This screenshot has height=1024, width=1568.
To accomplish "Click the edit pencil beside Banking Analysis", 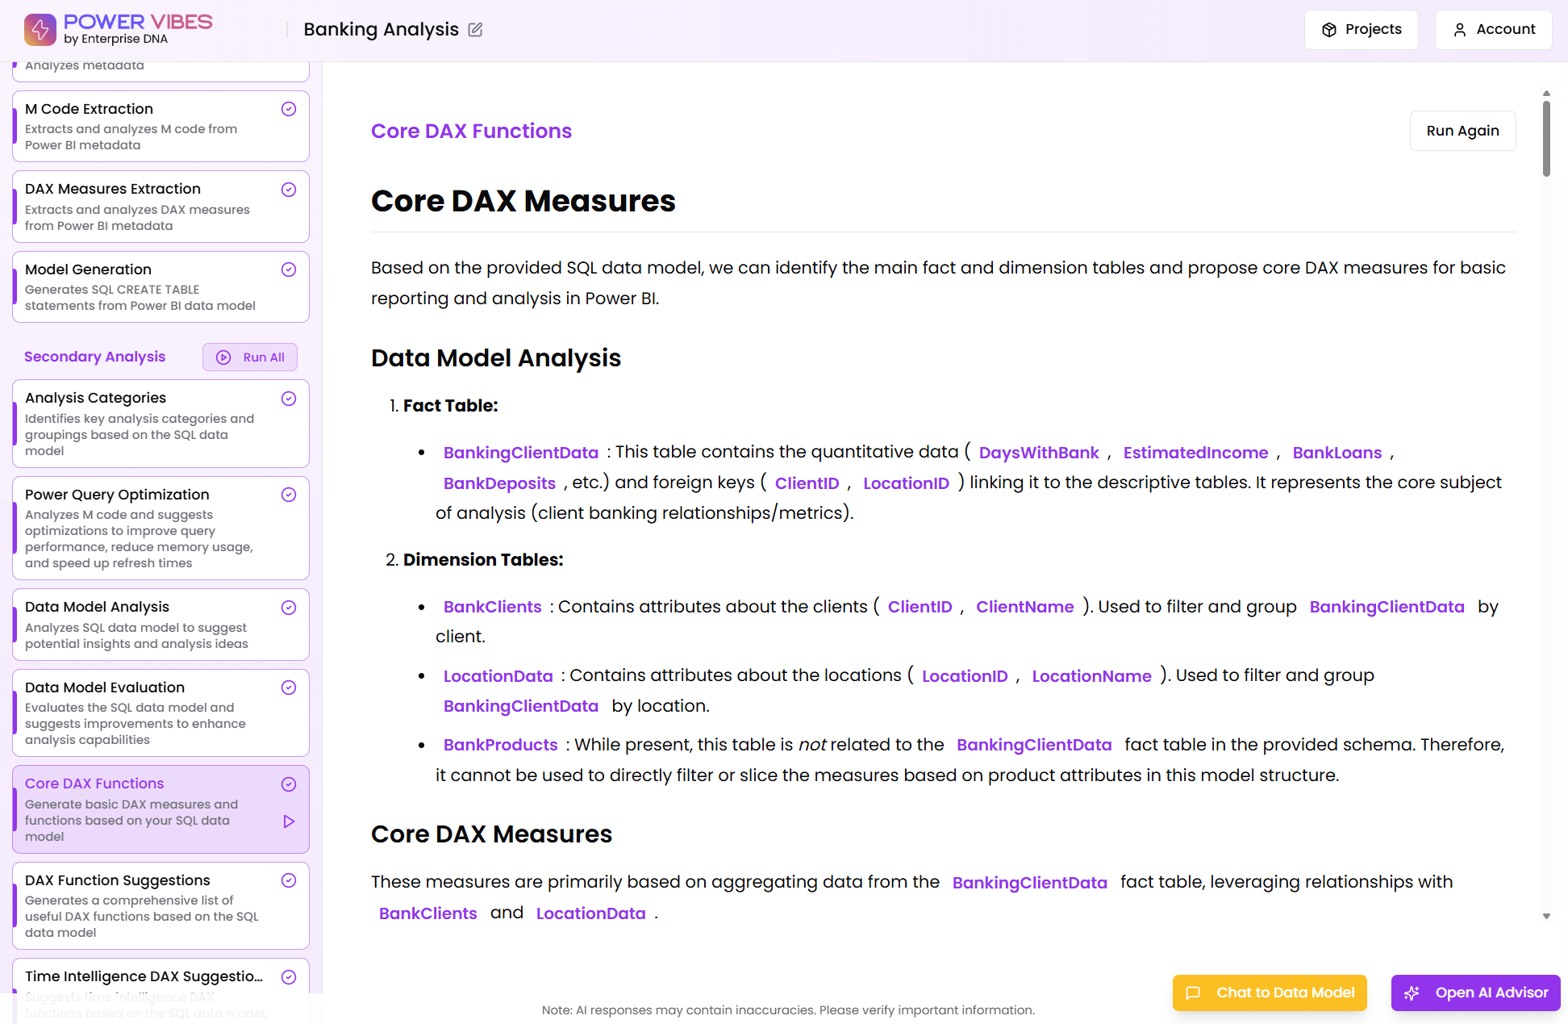I will click(475, 30).
